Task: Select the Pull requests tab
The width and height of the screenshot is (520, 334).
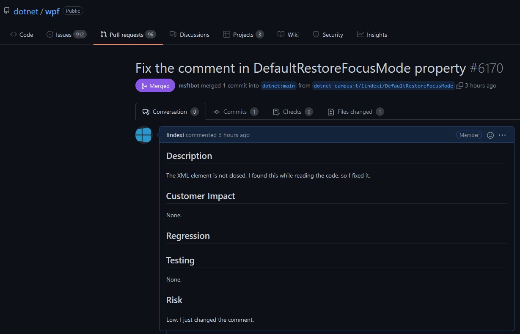Action: click(x=128, y=35)
